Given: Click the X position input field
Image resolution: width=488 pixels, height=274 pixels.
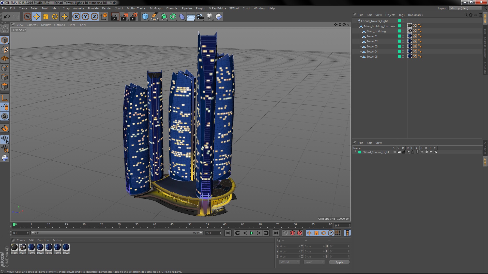Looking at the screenshot, I should (x=290, y=246).
